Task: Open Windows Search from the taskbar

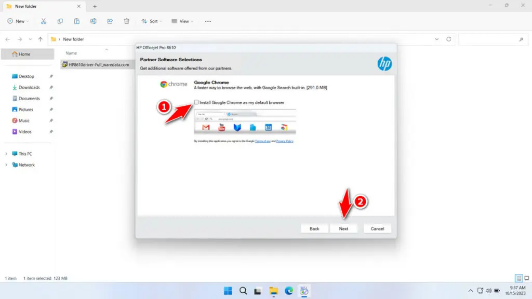Action: 243,291
